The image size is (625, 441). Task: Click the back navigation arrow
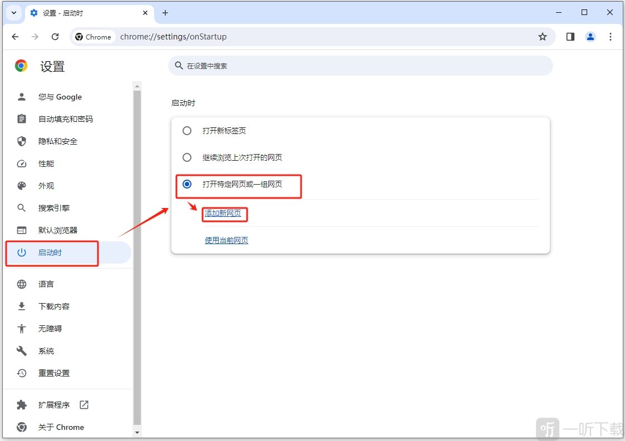click(15, 37)
